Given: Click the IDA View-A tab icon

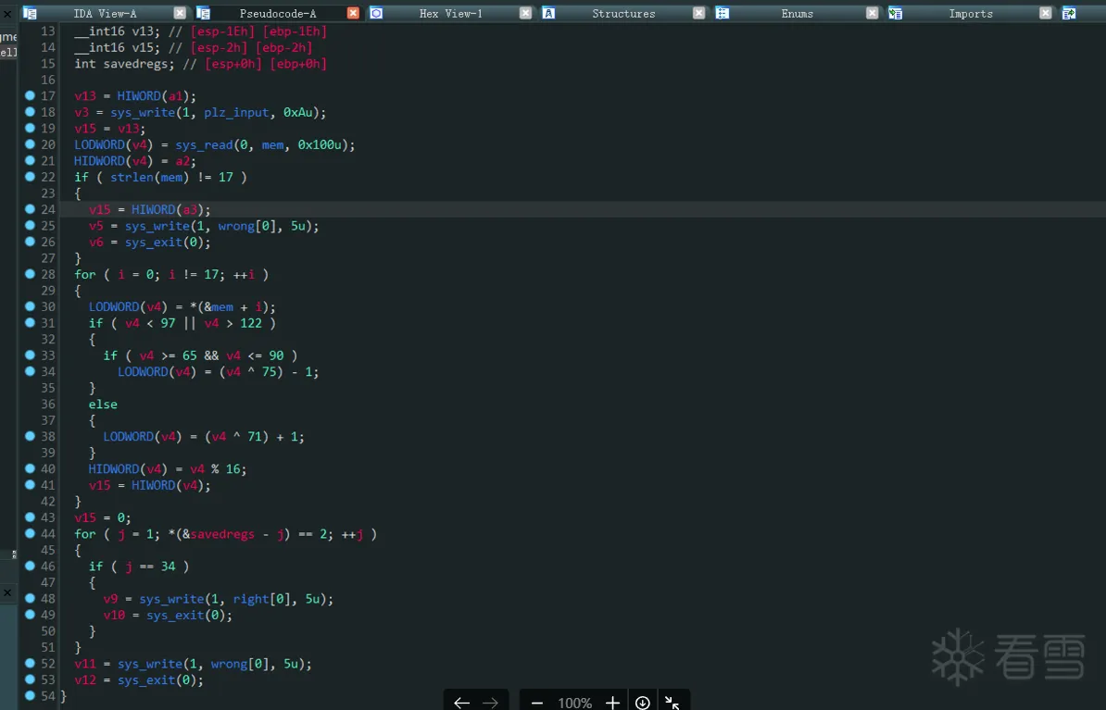Looking at the screenshot, I should click(x=31, y=13).
